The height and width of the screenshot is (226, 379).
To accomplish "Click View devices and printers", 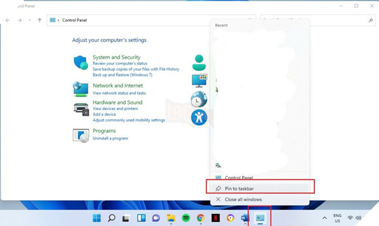I will click(115, 109).
